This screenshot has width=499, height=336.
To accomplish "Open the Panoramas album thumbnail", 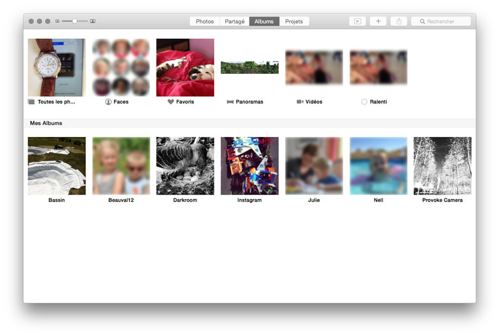I will tap(249, 68).
